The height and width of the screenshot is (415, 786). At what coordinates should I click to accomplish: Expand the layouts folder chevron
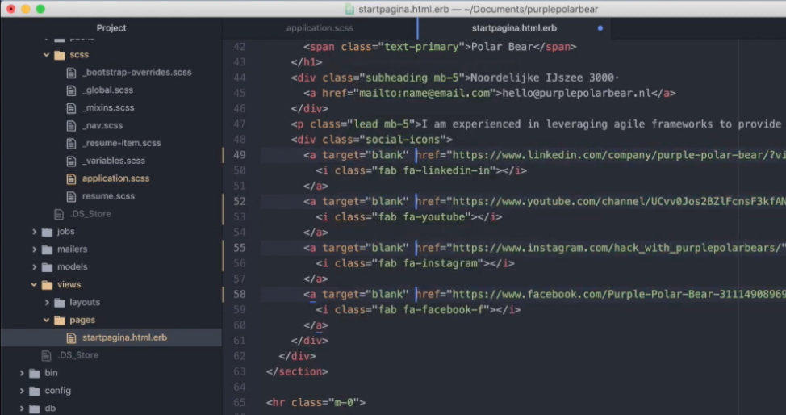point(47,303)
